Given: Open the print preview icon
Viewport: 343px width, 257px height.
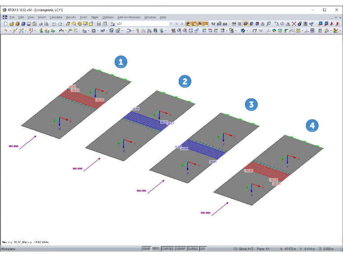Looking at the screenshot, I should click(x=46, y=23).
